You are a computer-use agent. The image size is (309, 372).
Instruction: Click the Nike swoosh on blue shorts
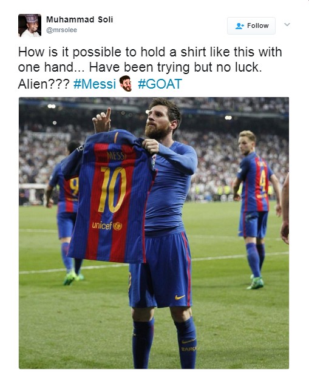(x=180, y=297)
